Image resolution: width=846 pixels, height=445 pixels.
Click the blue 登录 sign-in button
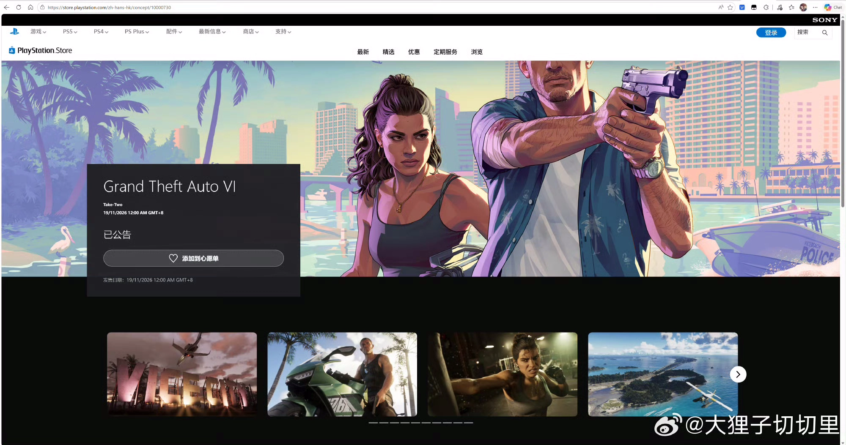pos(771,33)
